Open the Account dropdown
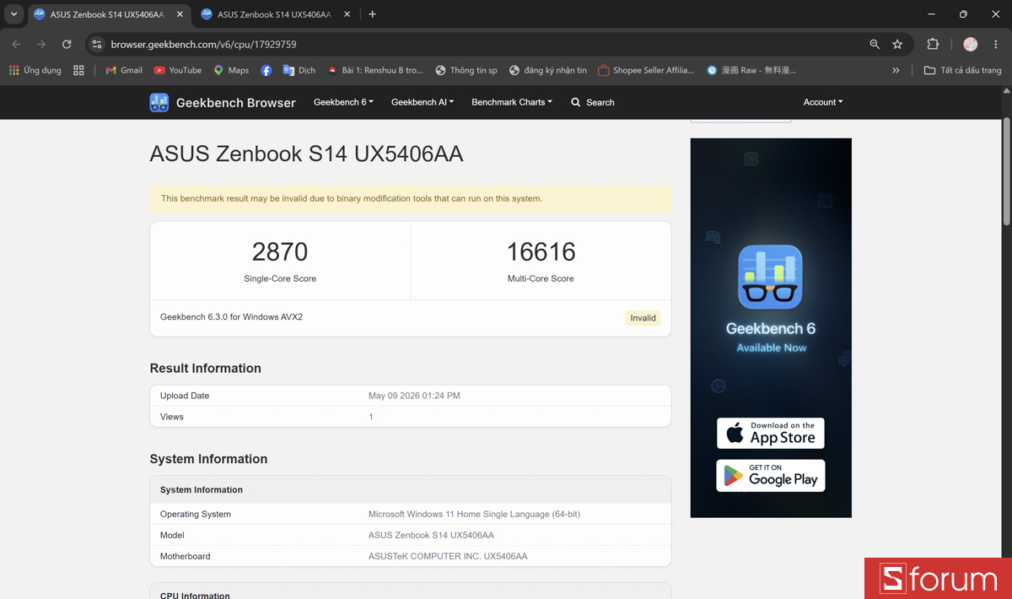This screenshot has width=1012, height=599. click(823, 102)
